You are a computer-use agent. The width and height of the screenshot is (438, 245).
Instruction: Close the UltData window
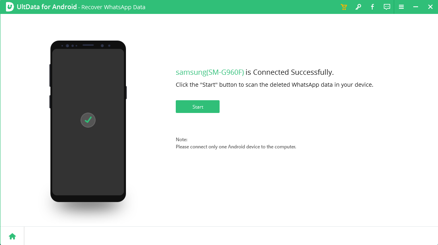click(x=430, y=7)
